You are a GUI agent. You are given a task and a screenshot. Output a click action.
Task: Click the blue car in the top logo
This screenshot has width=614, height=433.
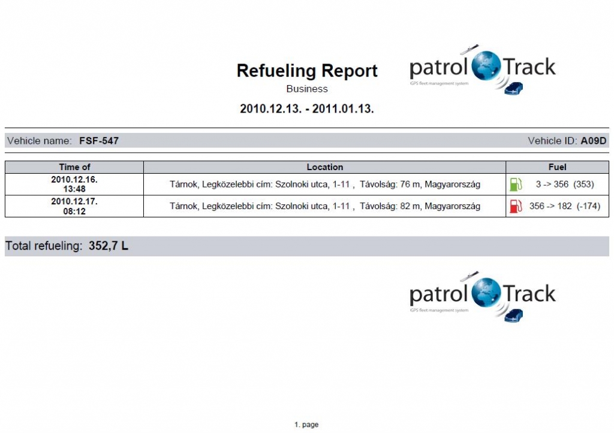tap(514, 90)
